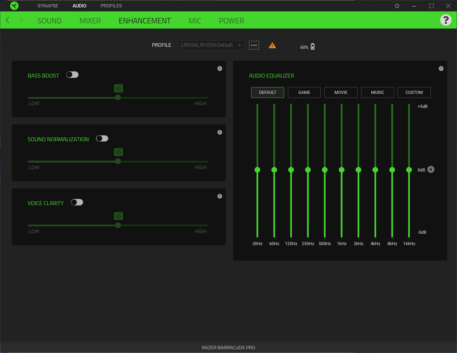Turn on Sound Normalization

(102, 138)
